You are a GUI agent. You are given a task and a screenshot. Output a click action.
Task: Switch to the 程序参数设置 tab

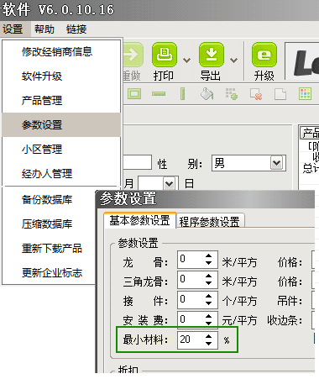(x=210, y=222)
